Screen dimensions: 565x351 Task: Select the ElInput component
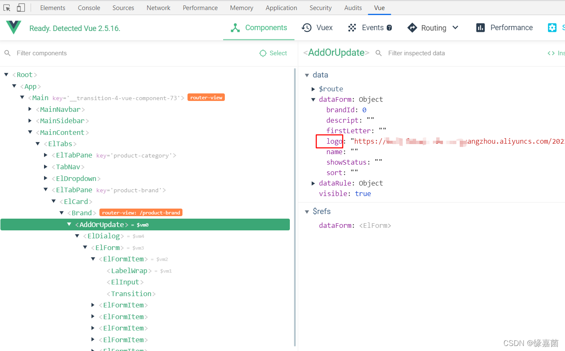pos(125,282)
